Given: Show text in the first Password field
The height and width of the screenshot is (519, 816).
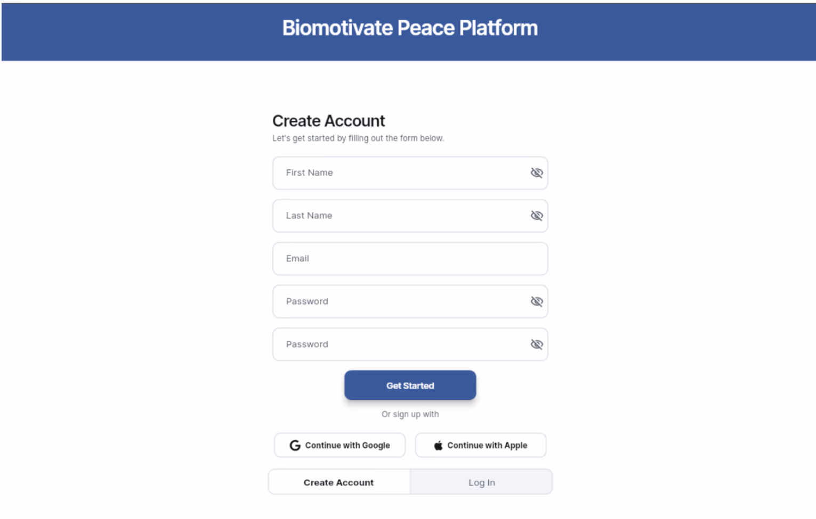Looking at the screenshot, I should tap(537, 301).
